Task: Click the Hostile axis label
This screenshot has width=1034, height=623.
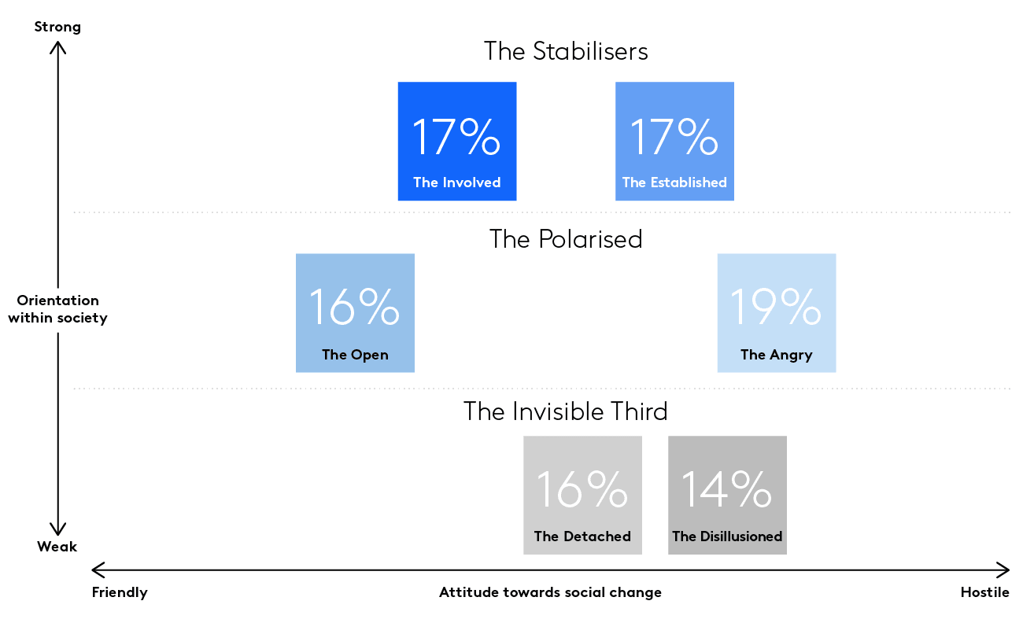Action: [x=984, y=592]
